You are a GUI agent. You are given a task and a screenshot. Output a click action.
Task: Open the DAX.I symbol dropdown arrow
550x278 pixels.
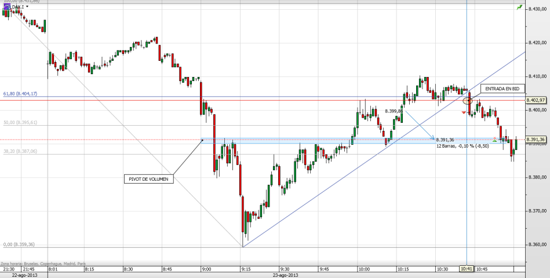coord(27,6)
